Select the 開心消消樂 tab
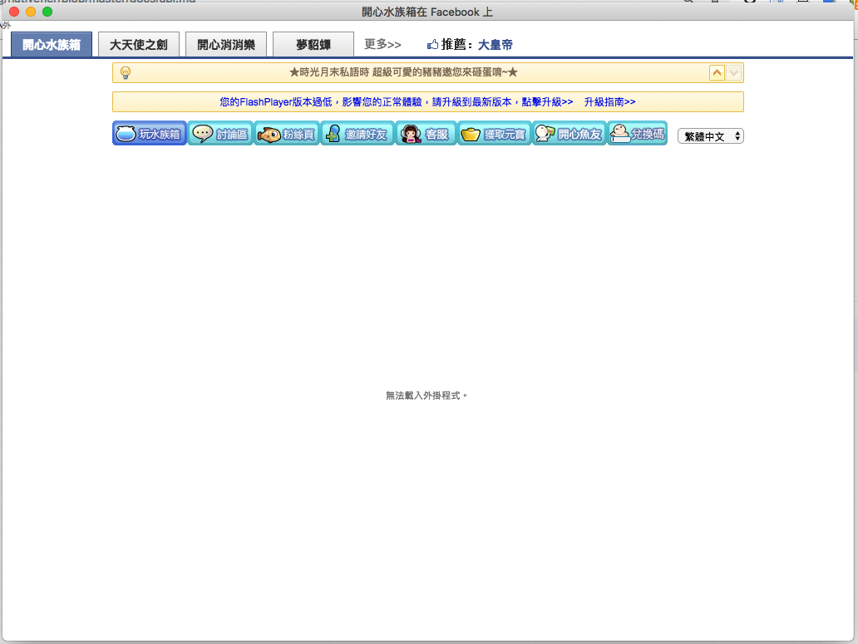858x644 pixels. click(x=225, y=45)
